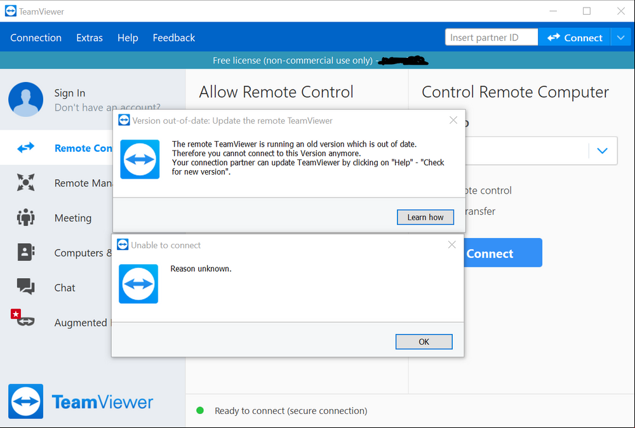Select the Computers & Contacts sidebar label
The height and width of the screenshot is (428, 635).
(x=83, y=253)
